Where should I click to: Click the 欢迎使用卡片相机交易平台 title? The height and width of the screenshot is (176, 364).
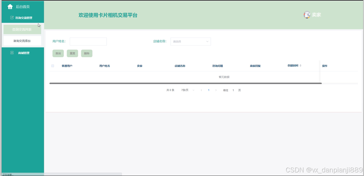[108, 15]
